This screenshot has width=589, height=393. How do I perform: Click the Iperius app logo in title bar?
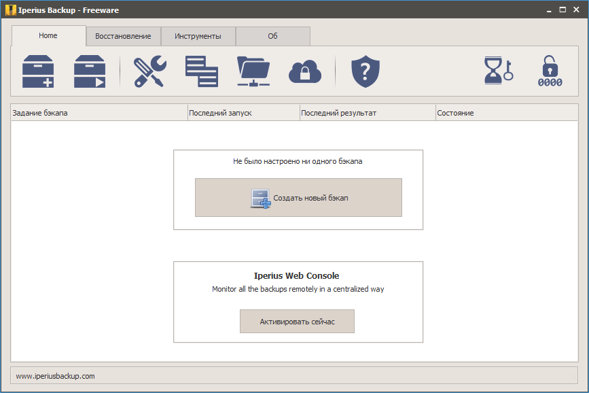[10, 10]
